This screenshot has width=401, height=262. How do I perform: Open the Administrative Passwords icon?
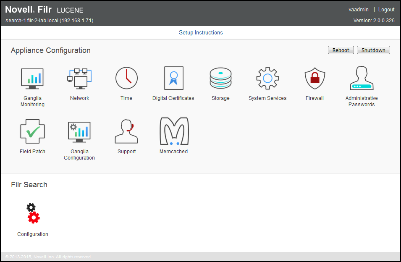coord(362,78)
